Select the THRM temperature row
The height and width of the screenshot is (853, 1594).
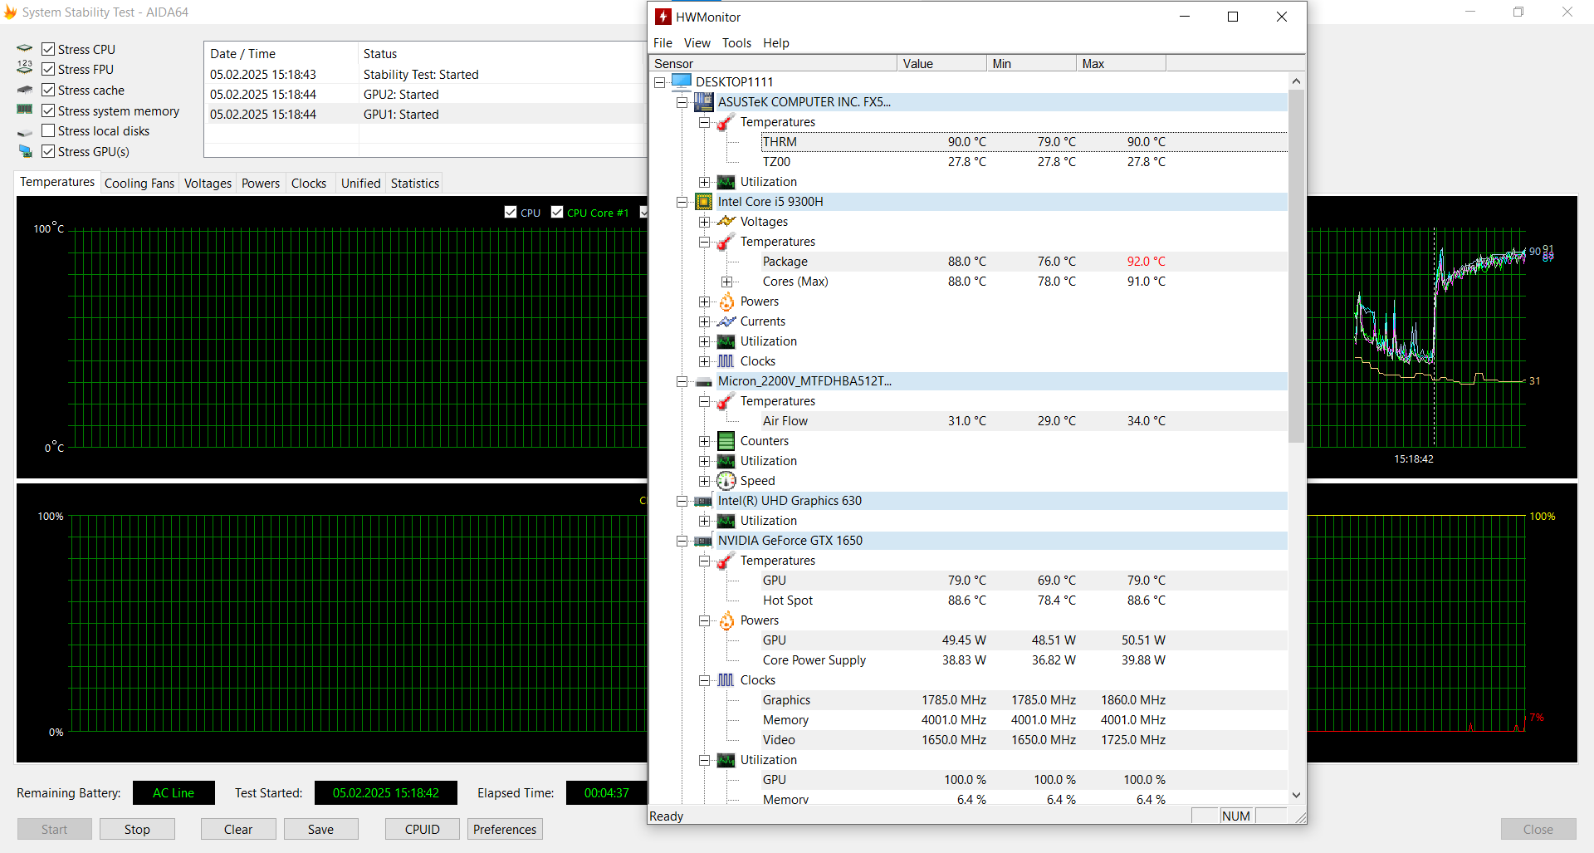click(1024, 142)
